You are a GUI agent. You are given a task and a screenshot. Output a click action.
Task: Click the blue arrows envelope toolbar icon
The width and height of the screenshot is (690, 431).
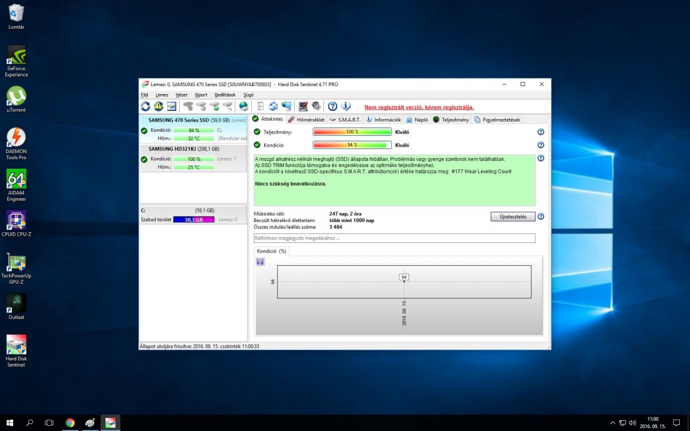273,106
